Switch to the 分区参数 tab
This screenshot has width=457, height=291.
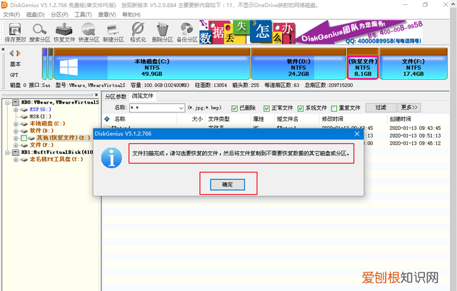116,96
